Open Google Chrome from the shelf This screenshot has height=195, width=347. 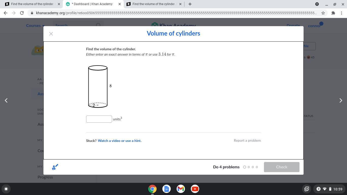[x=152, y=189]
